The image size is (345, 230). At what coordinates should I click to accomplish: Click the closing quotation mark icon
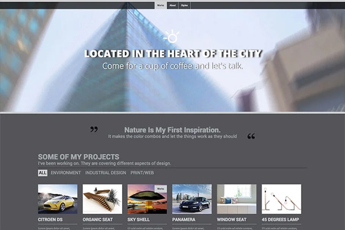[x=251, y=136]
